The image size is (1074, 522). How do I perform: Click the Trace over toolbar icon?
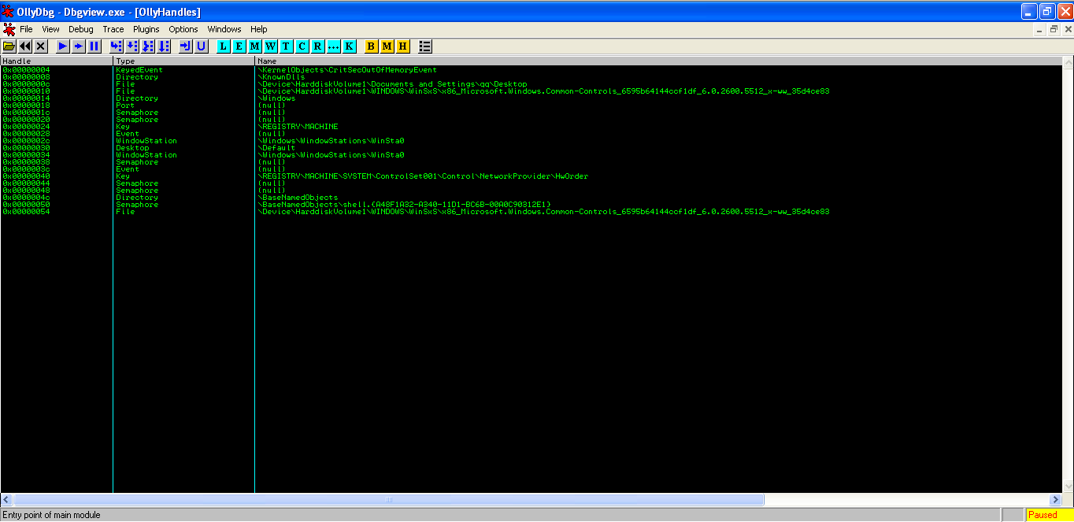pyautogui.click(x=164, y=46)
